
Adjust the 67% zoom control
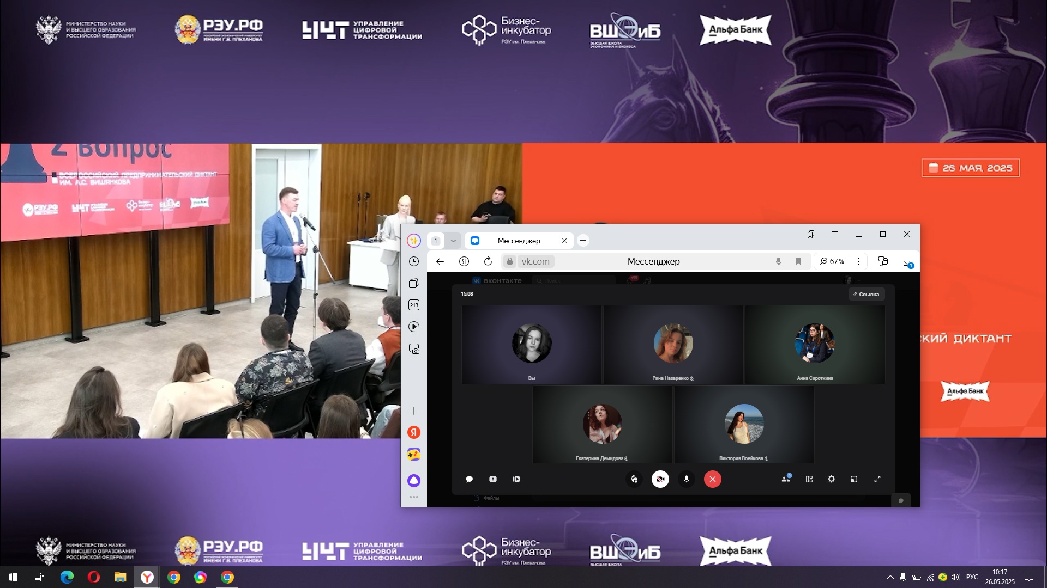[832, 261]
